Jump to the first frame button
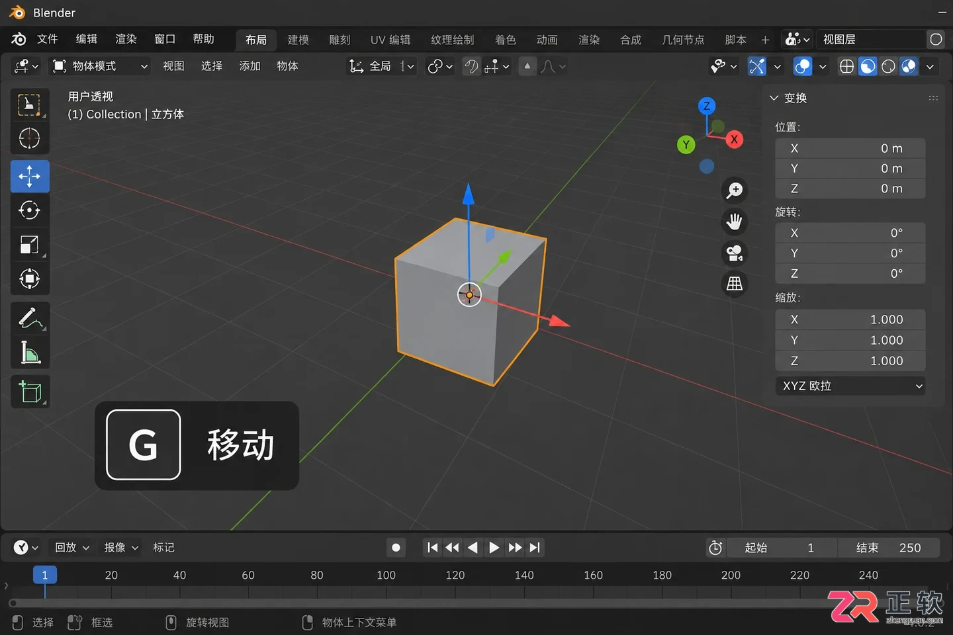 pyautogui.click(x=433, y=548)
